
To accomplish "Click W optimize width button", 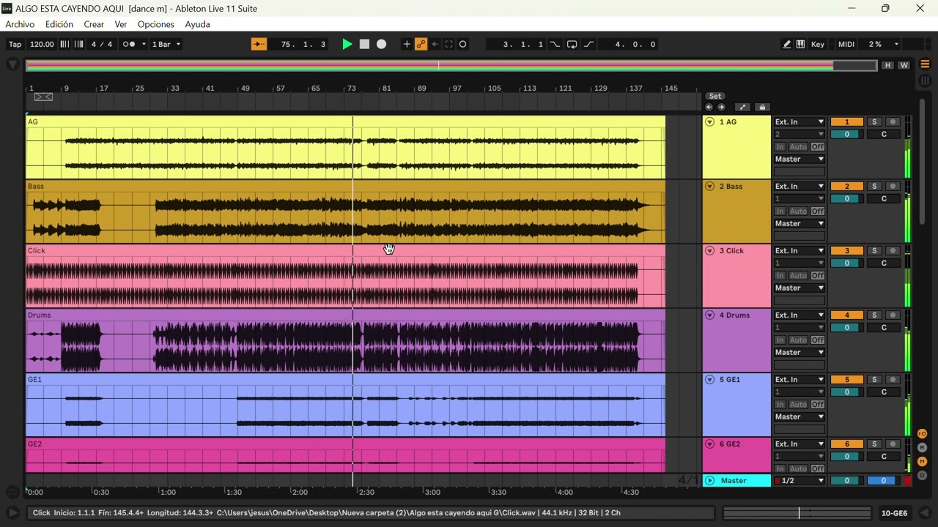I will pos(904,65).
